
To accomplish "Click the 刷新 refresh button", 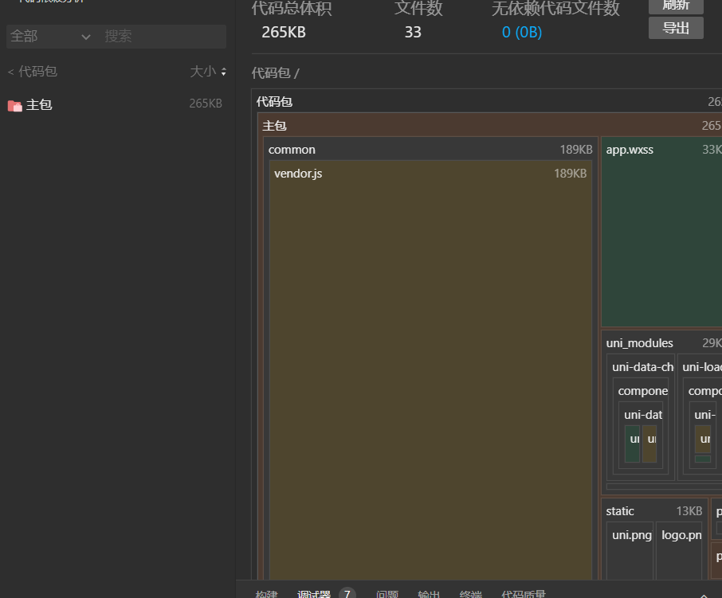I will (676, 5).
